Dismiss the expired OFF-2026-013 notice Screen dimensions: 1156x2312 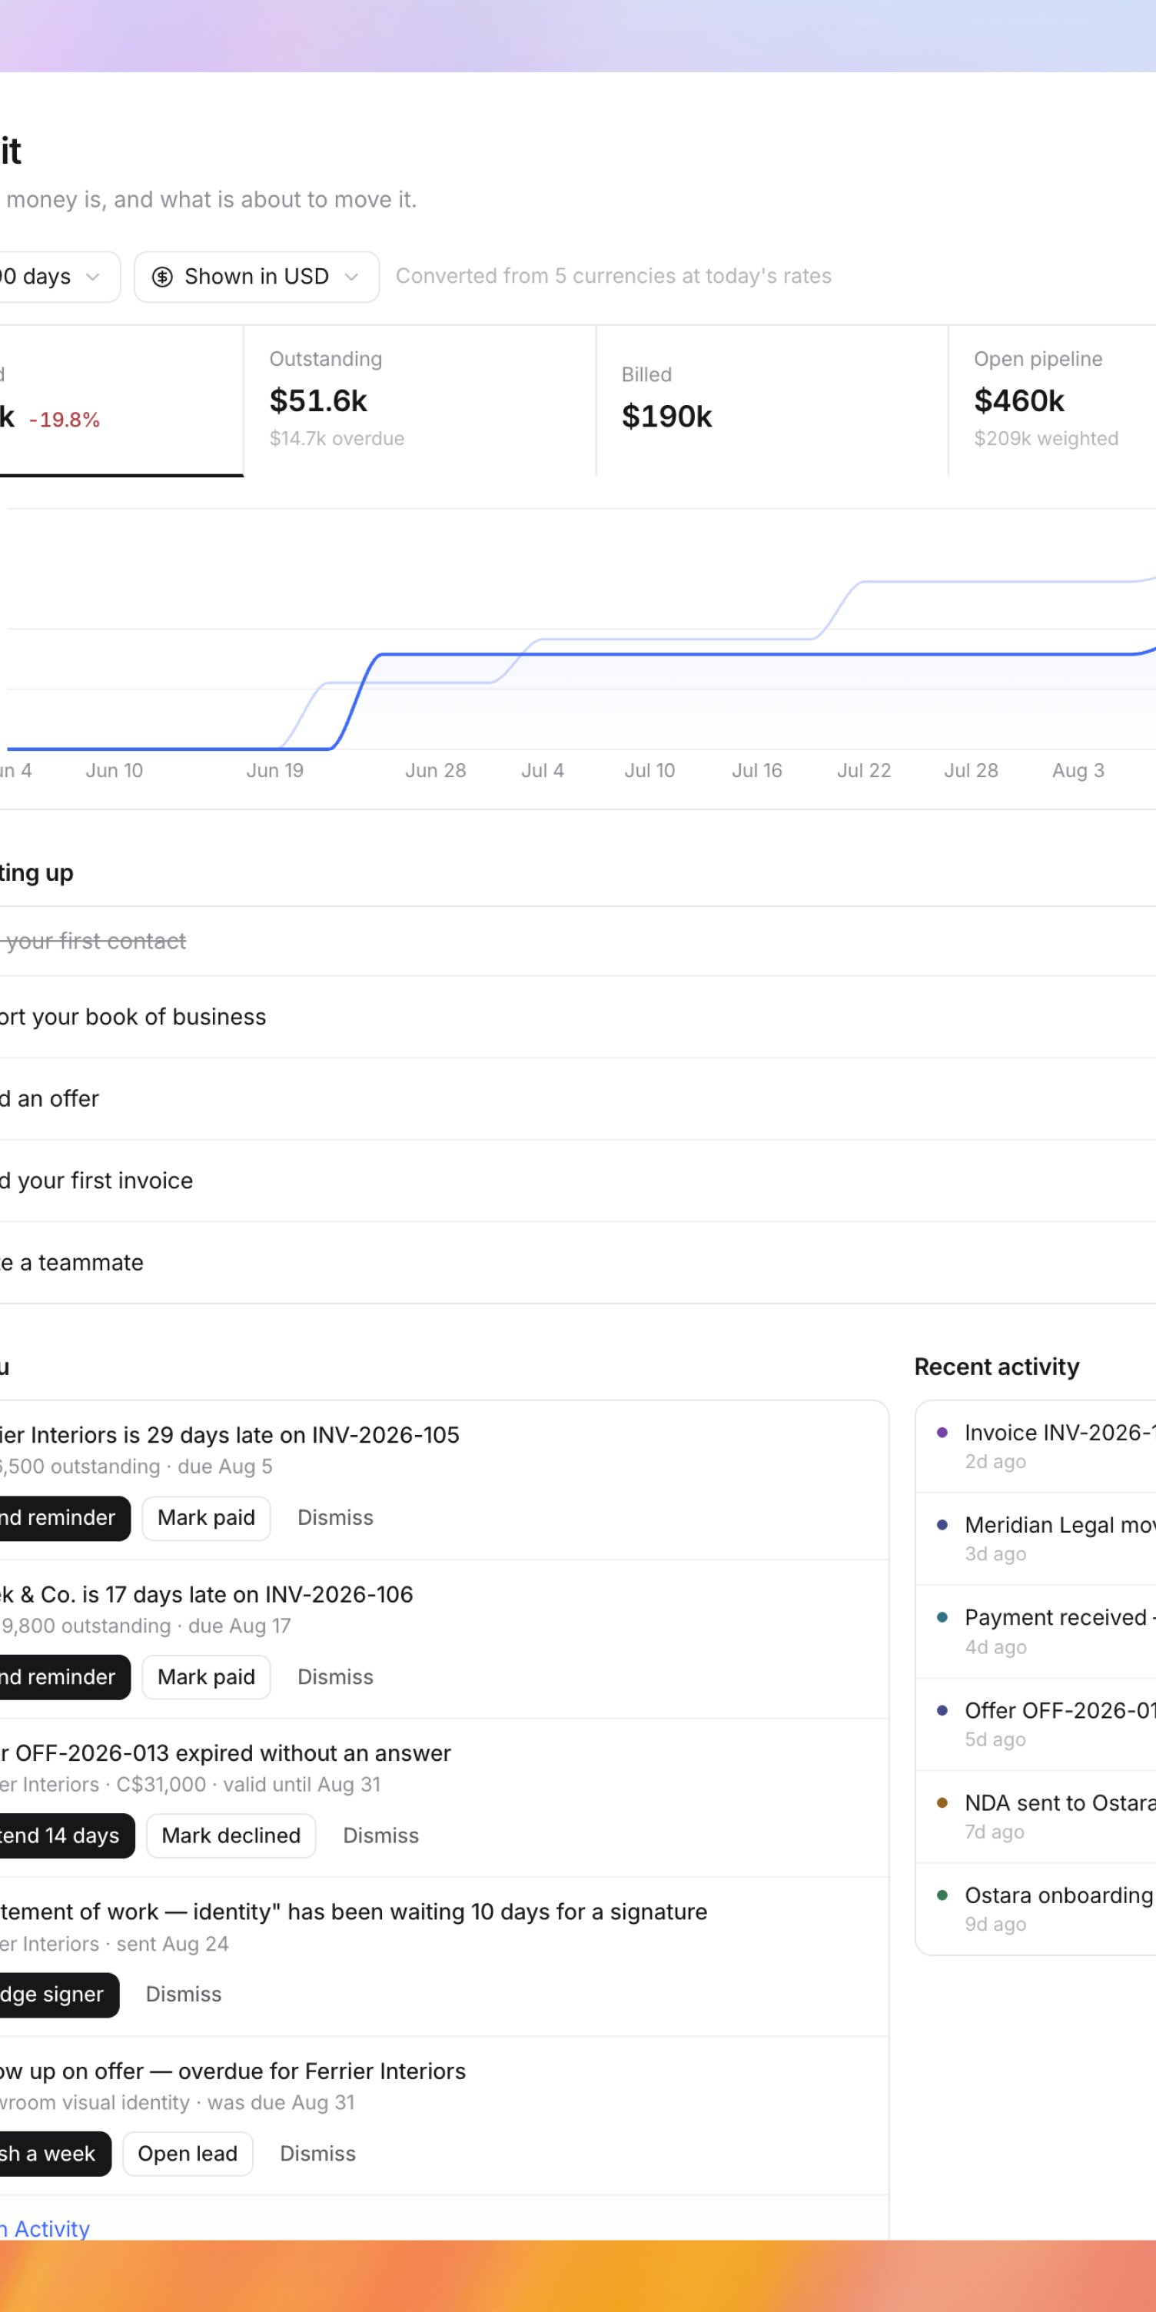(380, 1835)
